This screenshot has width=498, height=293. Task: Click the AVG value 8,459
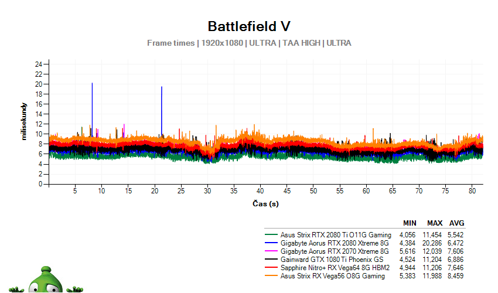455,276
